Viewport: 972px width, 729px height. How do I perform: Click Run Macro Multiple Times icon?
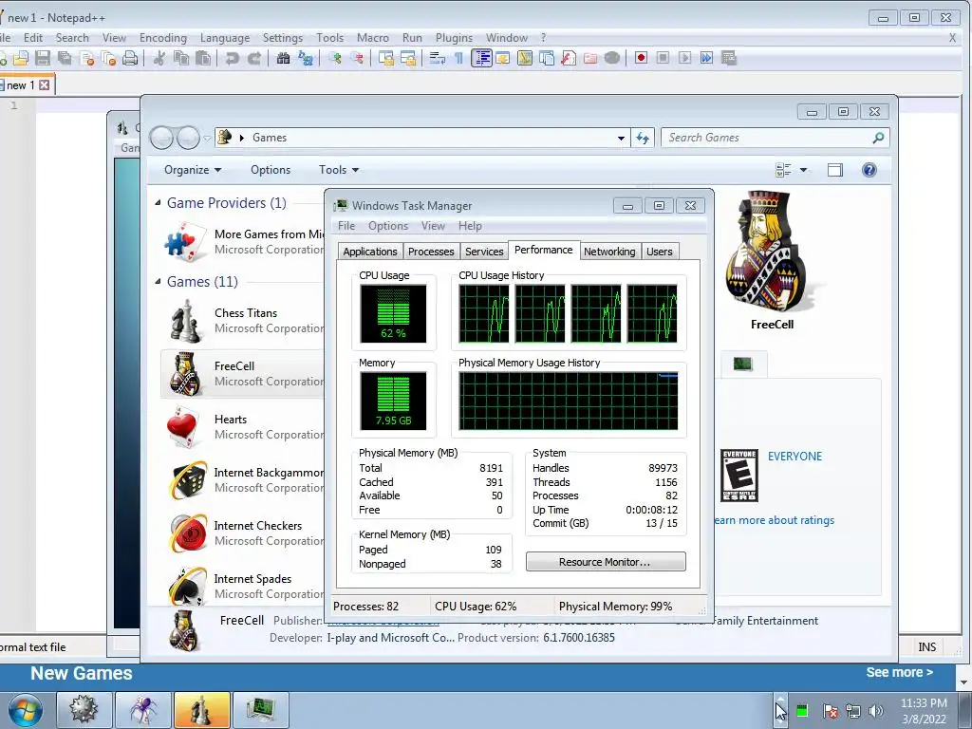pos(706,58)
